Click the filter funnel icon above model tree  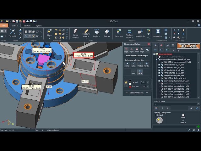pyautogui.click(x=179, y=50)
